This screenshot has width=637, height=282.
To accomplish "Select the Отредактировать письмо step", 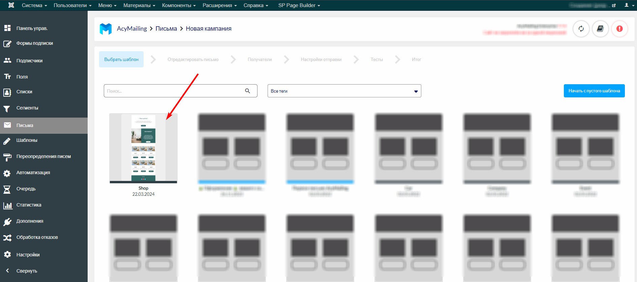I will (193, 59).
